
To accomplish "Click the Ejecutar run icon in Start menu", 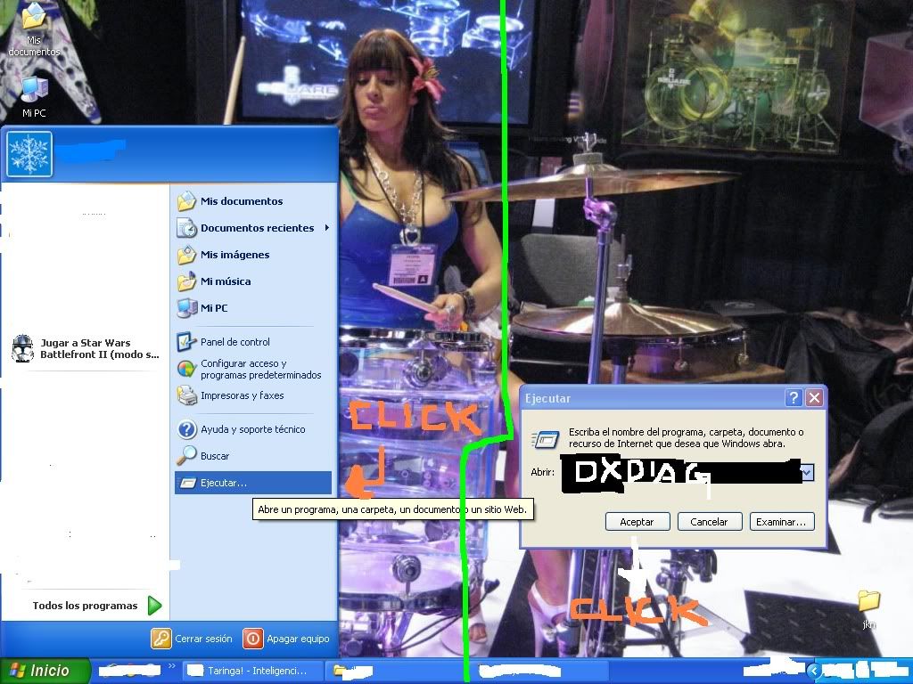I will pyautogui.click(x=187, y=483).
